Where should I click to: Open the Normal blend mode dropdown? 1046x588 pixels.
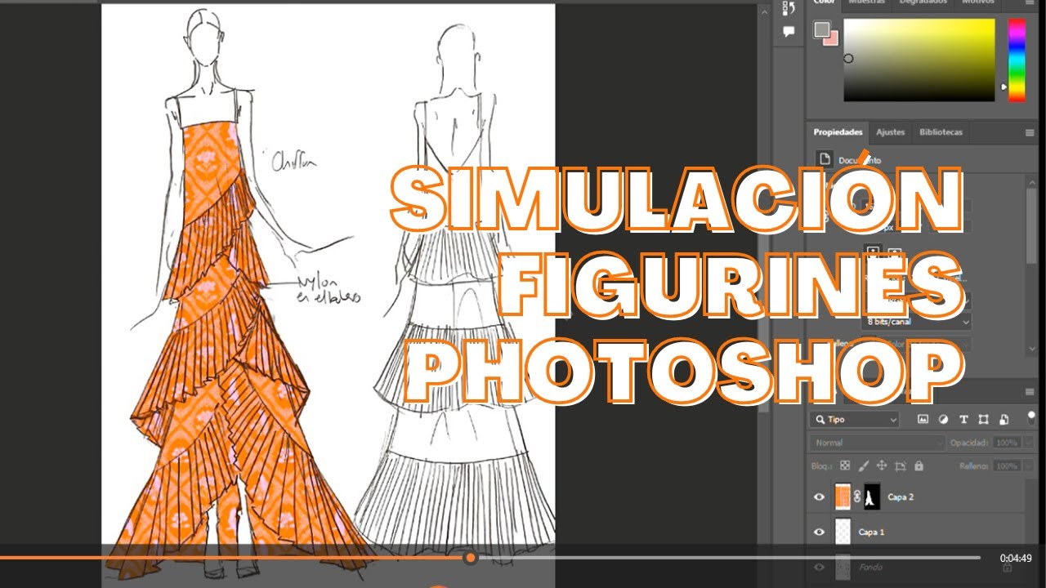877,443
